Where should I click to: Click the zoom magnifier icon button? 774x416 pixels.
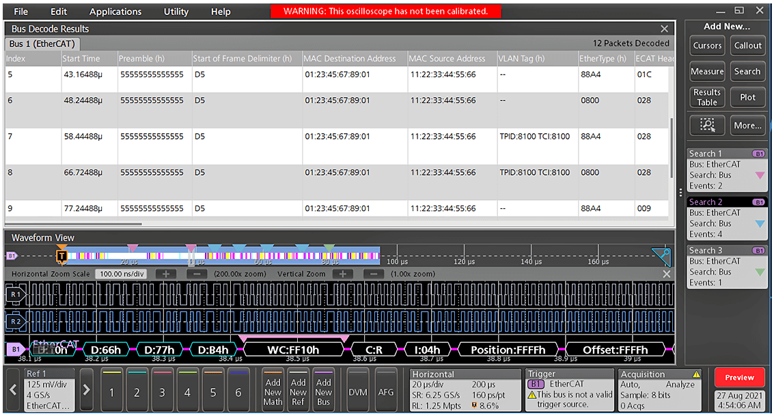[x=707, y=125]
